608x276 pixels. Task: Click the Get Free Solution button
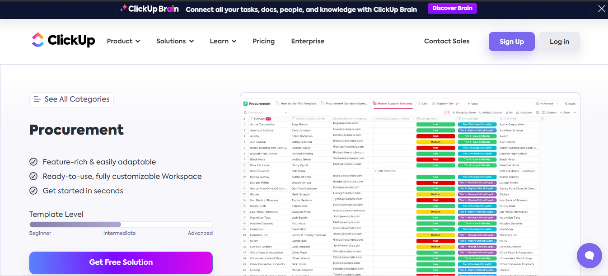tap(121, 262)
